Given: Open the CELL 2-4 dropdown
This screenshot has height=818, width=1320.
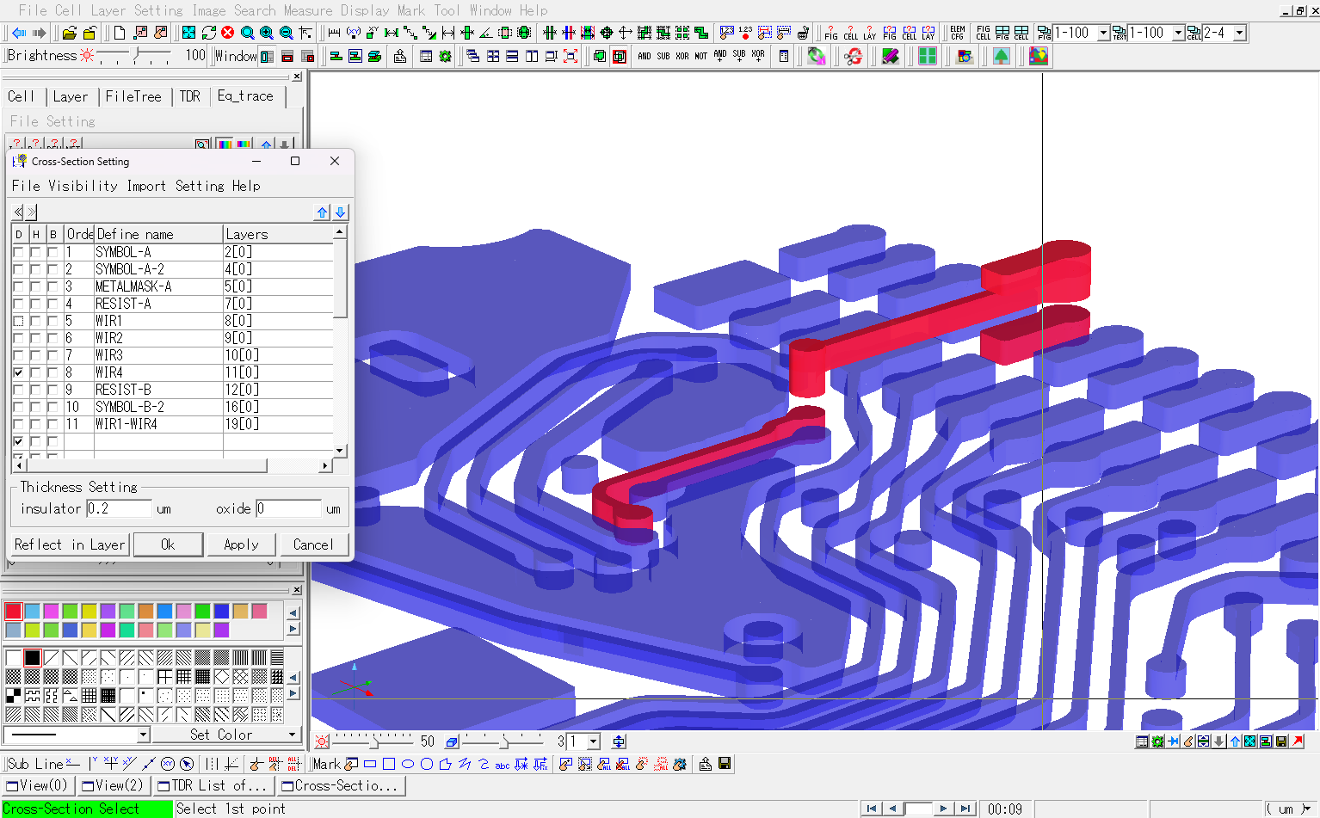Looking at the screenshot, I should tap(1239, 33).
